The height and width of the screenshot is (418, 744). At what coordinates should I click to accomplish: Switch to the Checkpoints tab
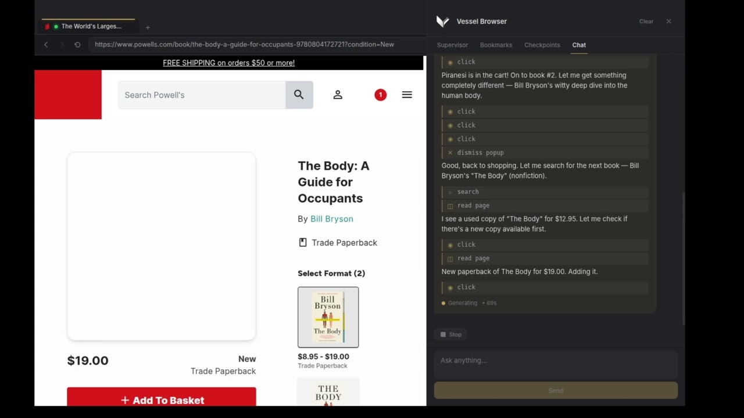(x=542, y=45)
